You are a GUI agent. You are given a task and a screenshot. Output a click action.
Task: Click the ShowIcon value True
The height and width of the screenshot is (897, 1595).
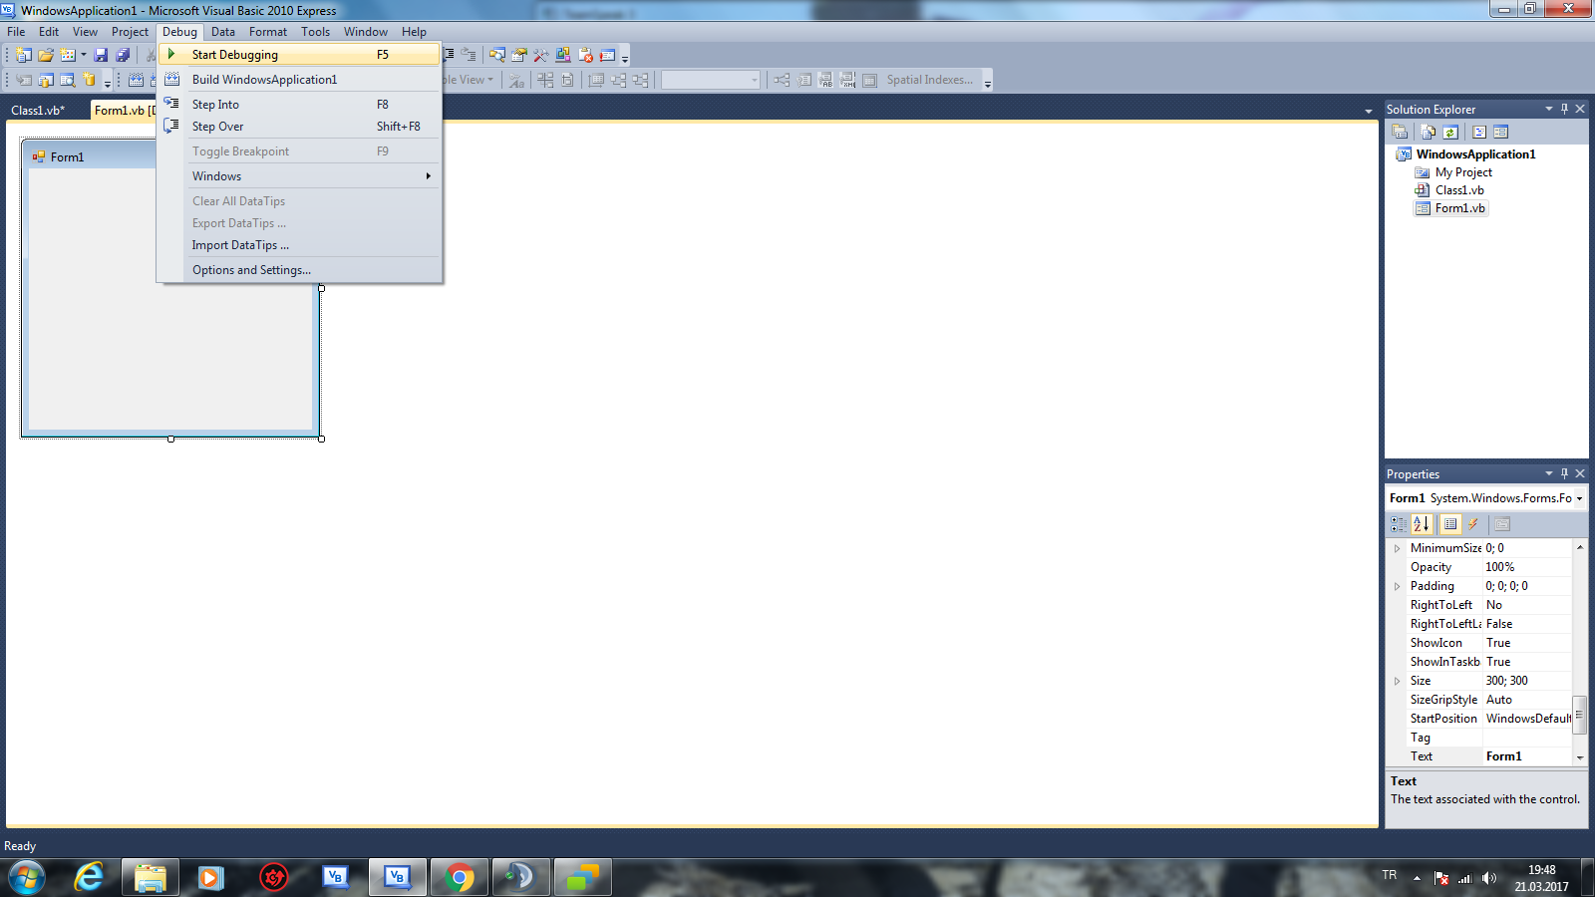click(x=1527, y=643)
